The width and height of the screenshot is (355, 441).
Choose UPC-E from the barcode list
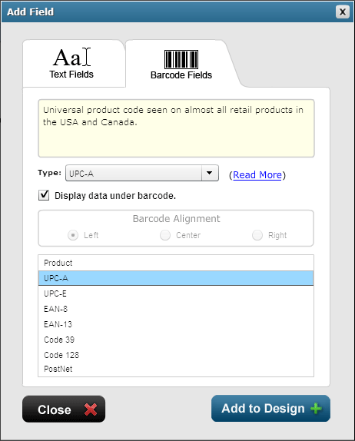176,293
